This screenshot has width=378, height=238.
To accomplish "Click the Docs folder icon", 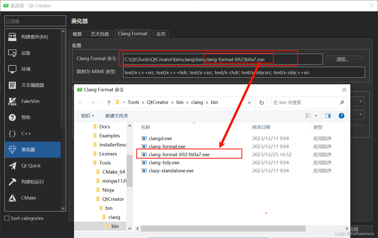I will tap(95, 127).
